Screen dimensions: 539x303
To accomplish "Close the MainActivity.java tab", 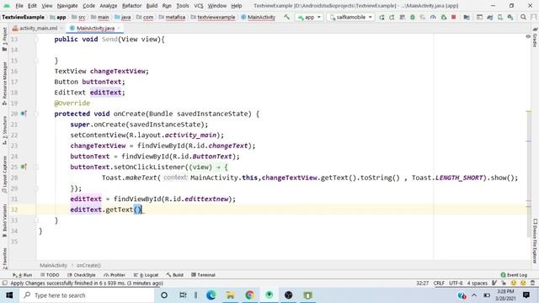I will pos(119,28).
